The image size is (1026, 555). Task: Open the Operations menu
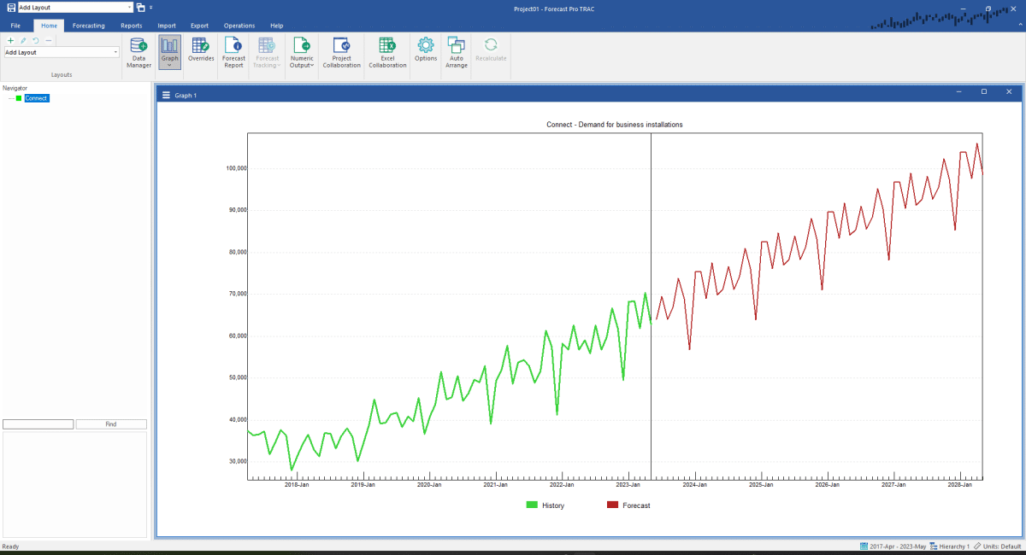239,26
